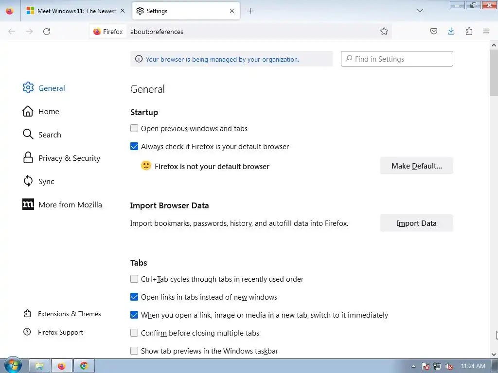Bookmark this page with the star icon
The image size is (498, 373).
pyautogui.click(x=384, y=31)
